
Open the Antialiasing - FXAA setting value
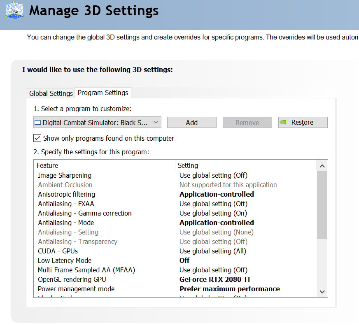213,204
